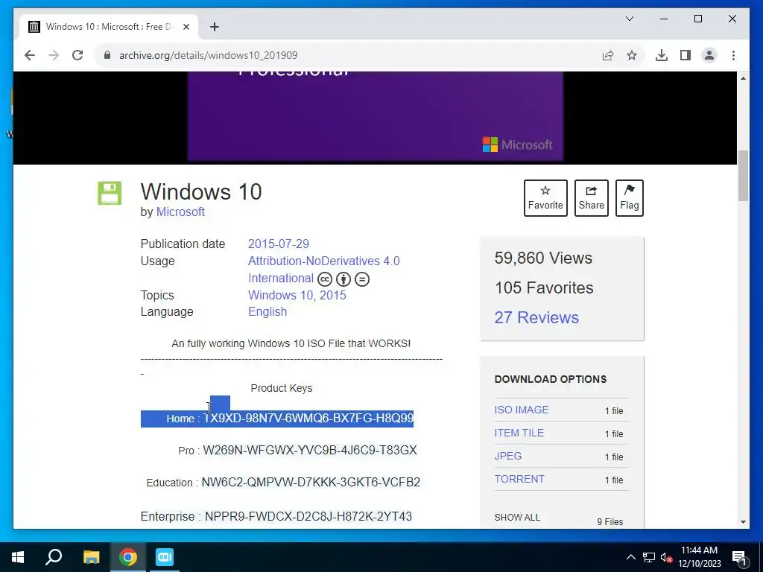763x572 pixels.
Task: Open Attribution-NoDerivatives 4.0 license link
Action: (323, 270)
